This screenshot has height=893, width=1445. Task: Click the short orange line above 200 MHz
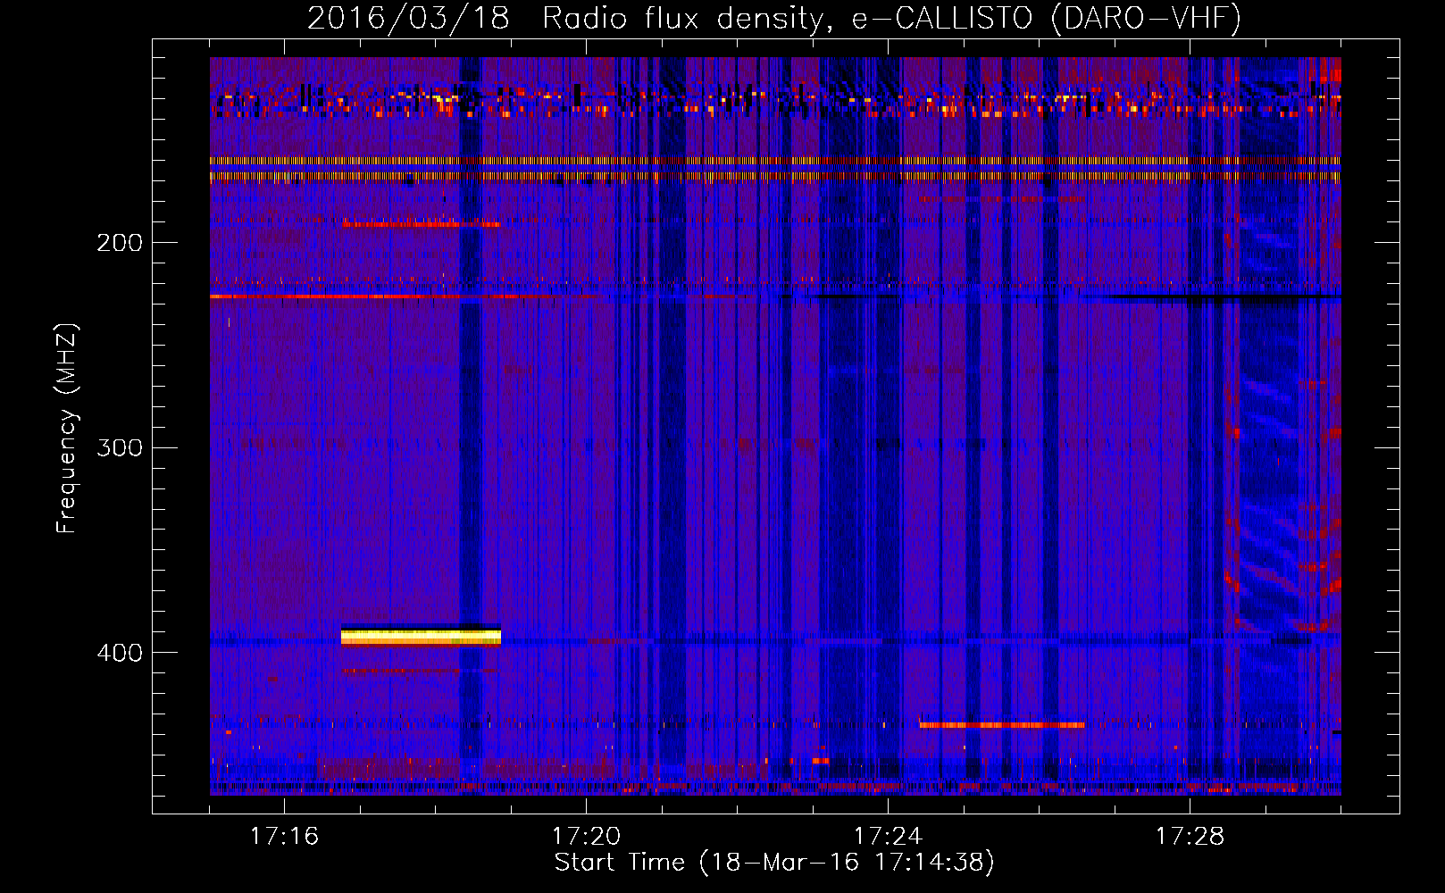pyautogui.click(x=421, y=224)
